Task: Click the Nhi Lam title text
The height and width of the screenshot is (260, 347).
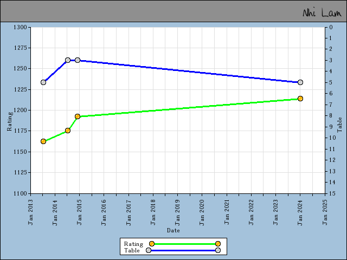Action: pos(322,12)
